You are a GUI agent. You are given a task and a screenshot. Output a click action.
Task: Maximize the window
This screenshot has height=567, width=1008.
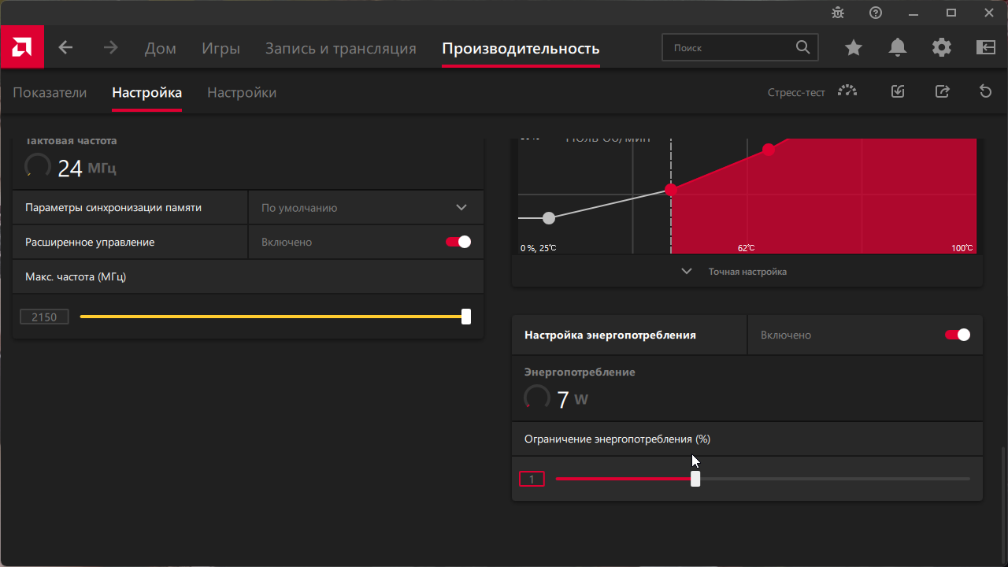(x=951, y=13)
